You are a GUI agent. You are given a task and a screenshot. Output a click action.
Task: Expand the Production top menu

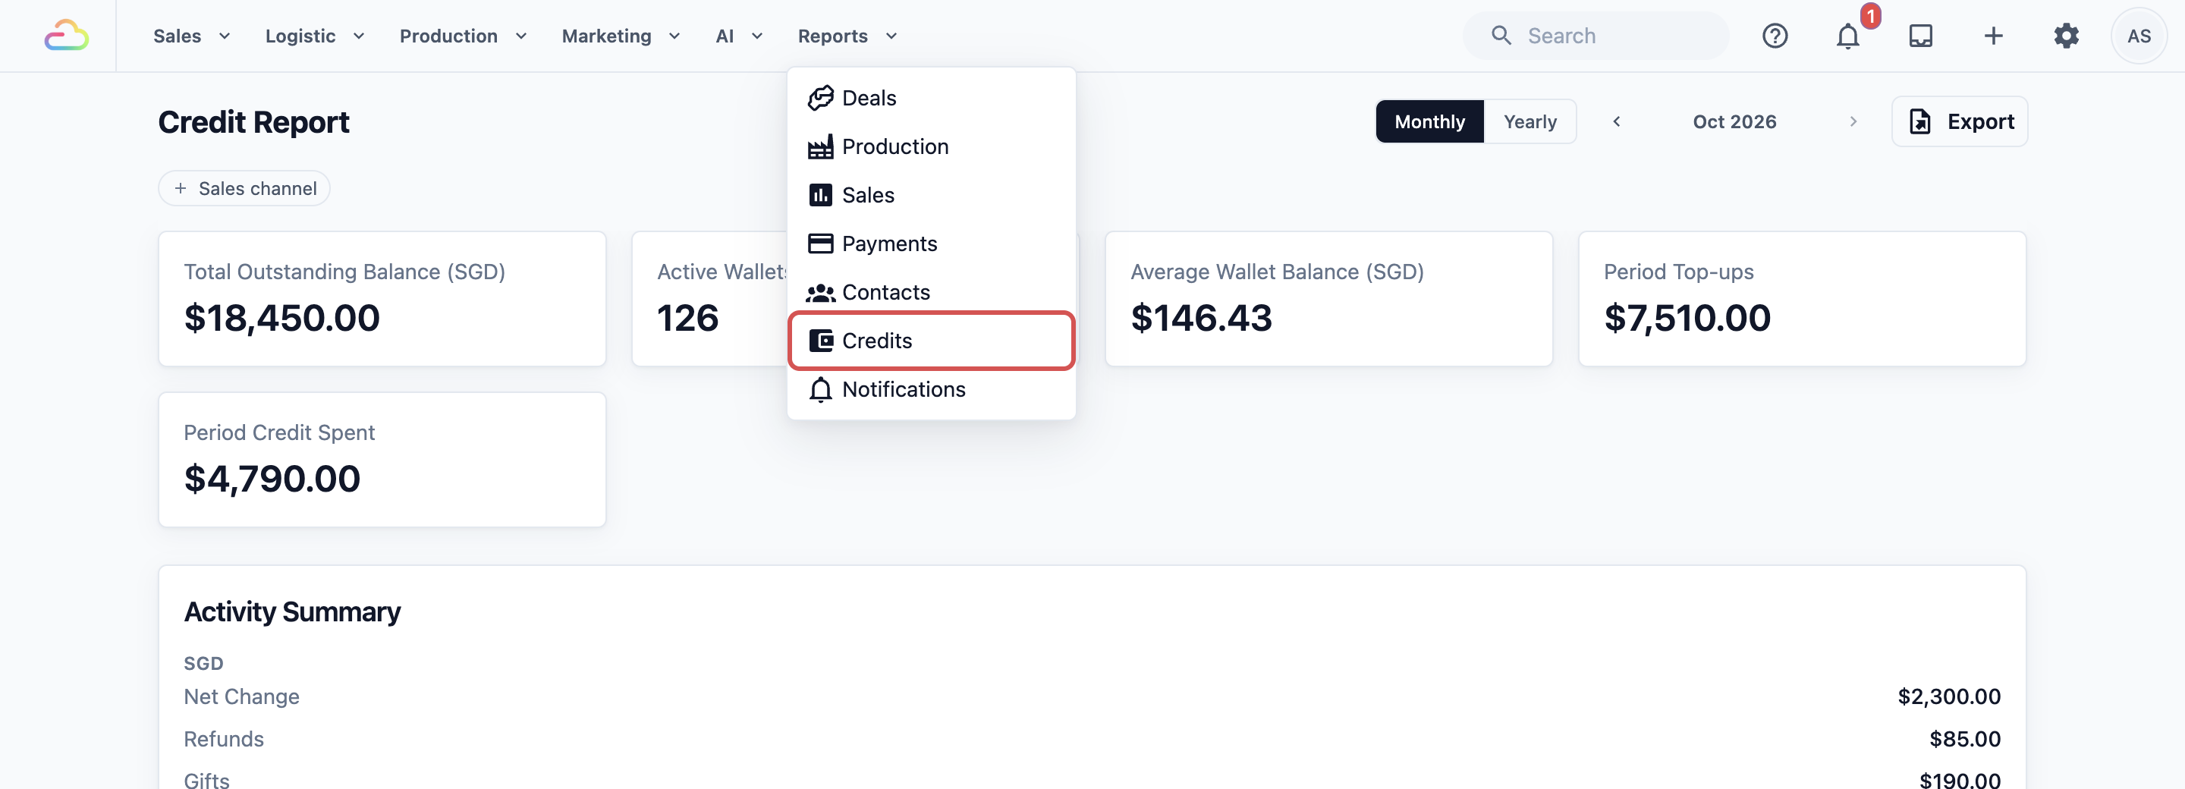(x=463, y=36)
